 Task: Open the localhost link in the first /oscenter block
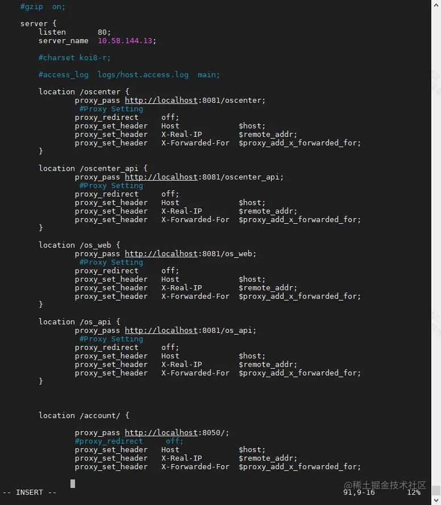click(x=162, y=101)
